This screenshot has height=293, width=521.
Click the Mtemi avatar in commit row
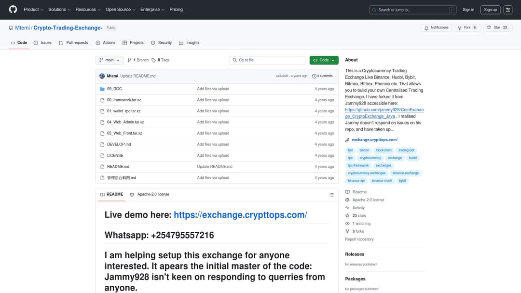pos(102,76)
